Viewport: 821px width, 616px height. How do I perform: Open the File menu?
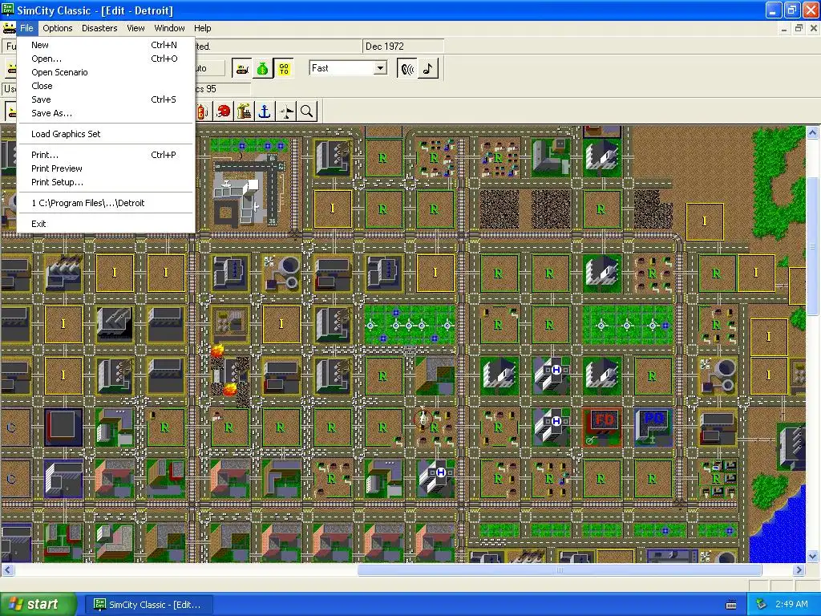point(26,28)
